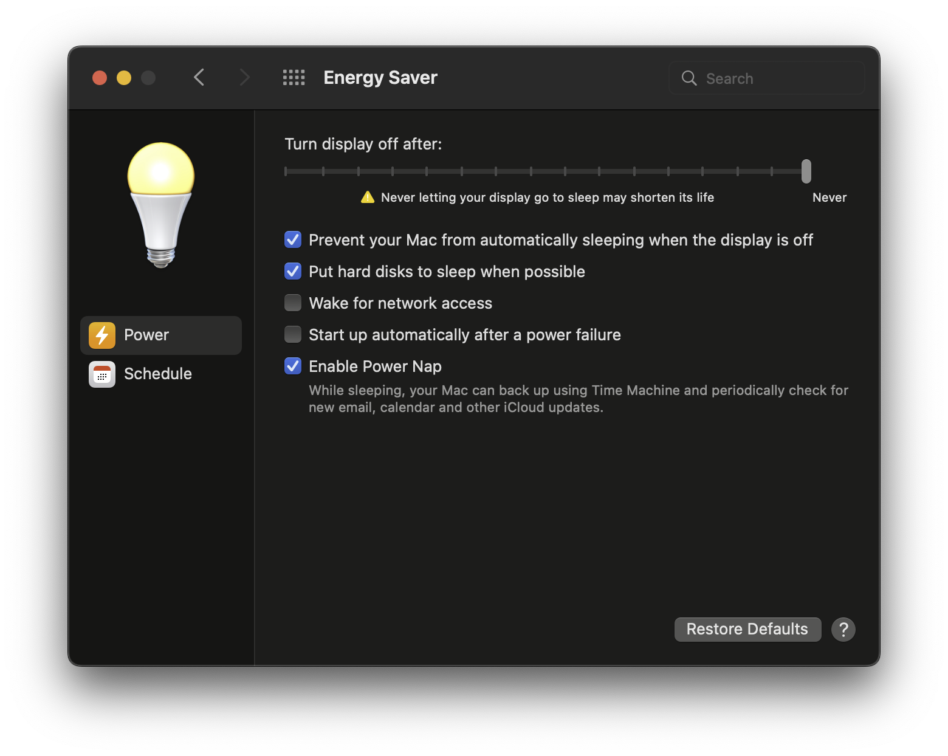The width and height of the screenshot is (948, 756).
Task: Enable Start up automatically after power failure
Action: [293, 335]
